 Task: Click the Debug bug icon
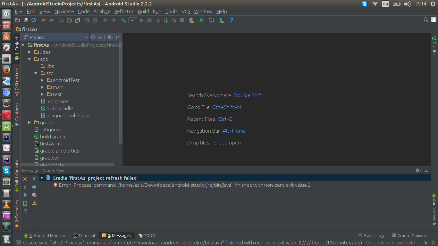[x=149, y=20]
